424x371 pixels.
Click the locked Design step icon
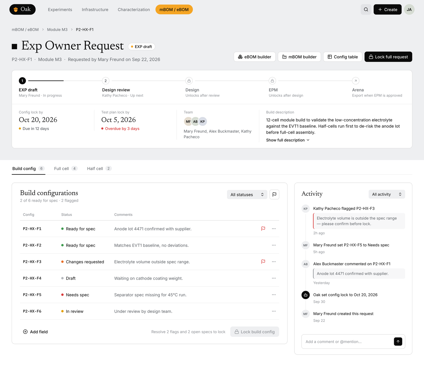(x=189, y=81)
